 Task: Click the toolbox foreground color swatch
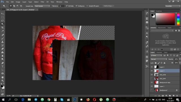tap(2, 86)
